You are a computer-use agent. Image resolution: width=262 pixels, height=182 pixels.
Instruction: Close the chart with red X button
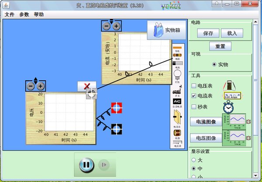click(87, 86)
